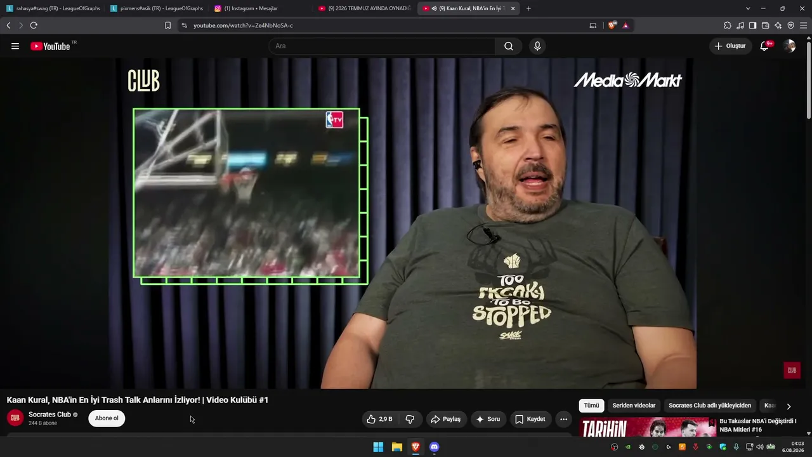Open the Windows Start menu
The width and height of the screenshot is (812, 457).
pos(378,447)
